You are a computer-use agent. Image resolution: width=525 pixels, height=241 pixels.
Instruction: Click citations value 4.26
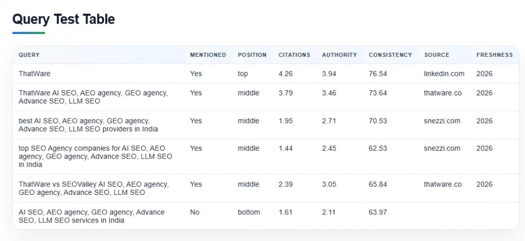click(x=286, y=74)
